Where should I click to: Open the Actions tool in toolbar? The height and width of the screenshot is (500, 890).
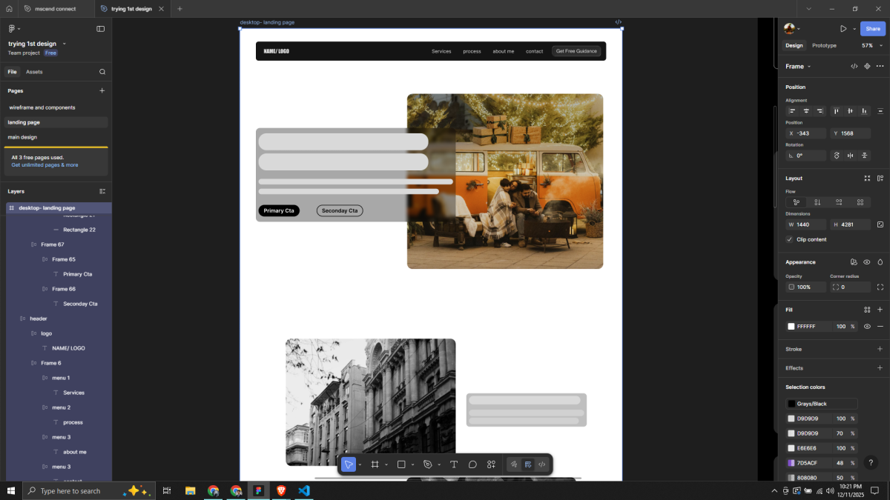pyautogui.click(x=491, y=464)
